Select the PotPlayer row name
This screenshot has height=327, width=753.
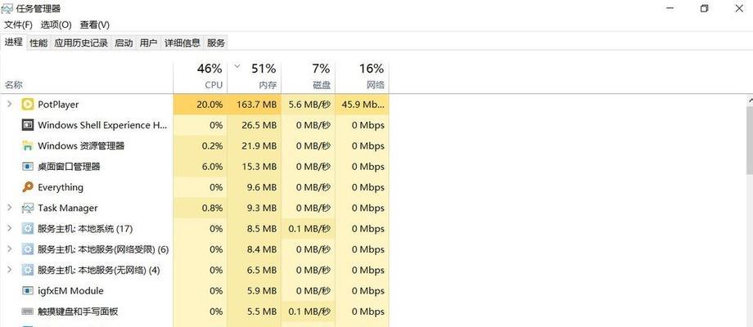(x=58, y=104)
